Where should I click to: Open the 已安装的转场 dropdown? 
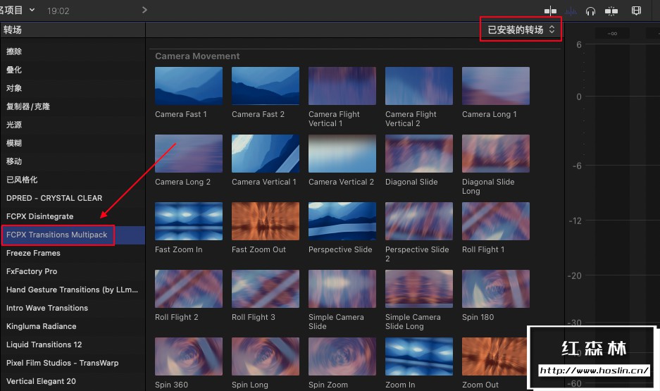tap(521, 30)
